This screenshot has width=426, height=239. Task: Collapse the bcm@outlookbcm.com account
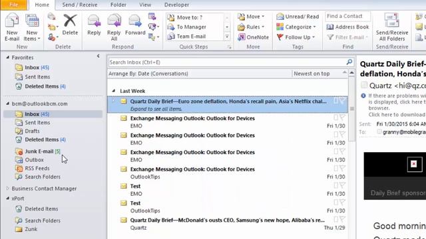pos(7,104)
